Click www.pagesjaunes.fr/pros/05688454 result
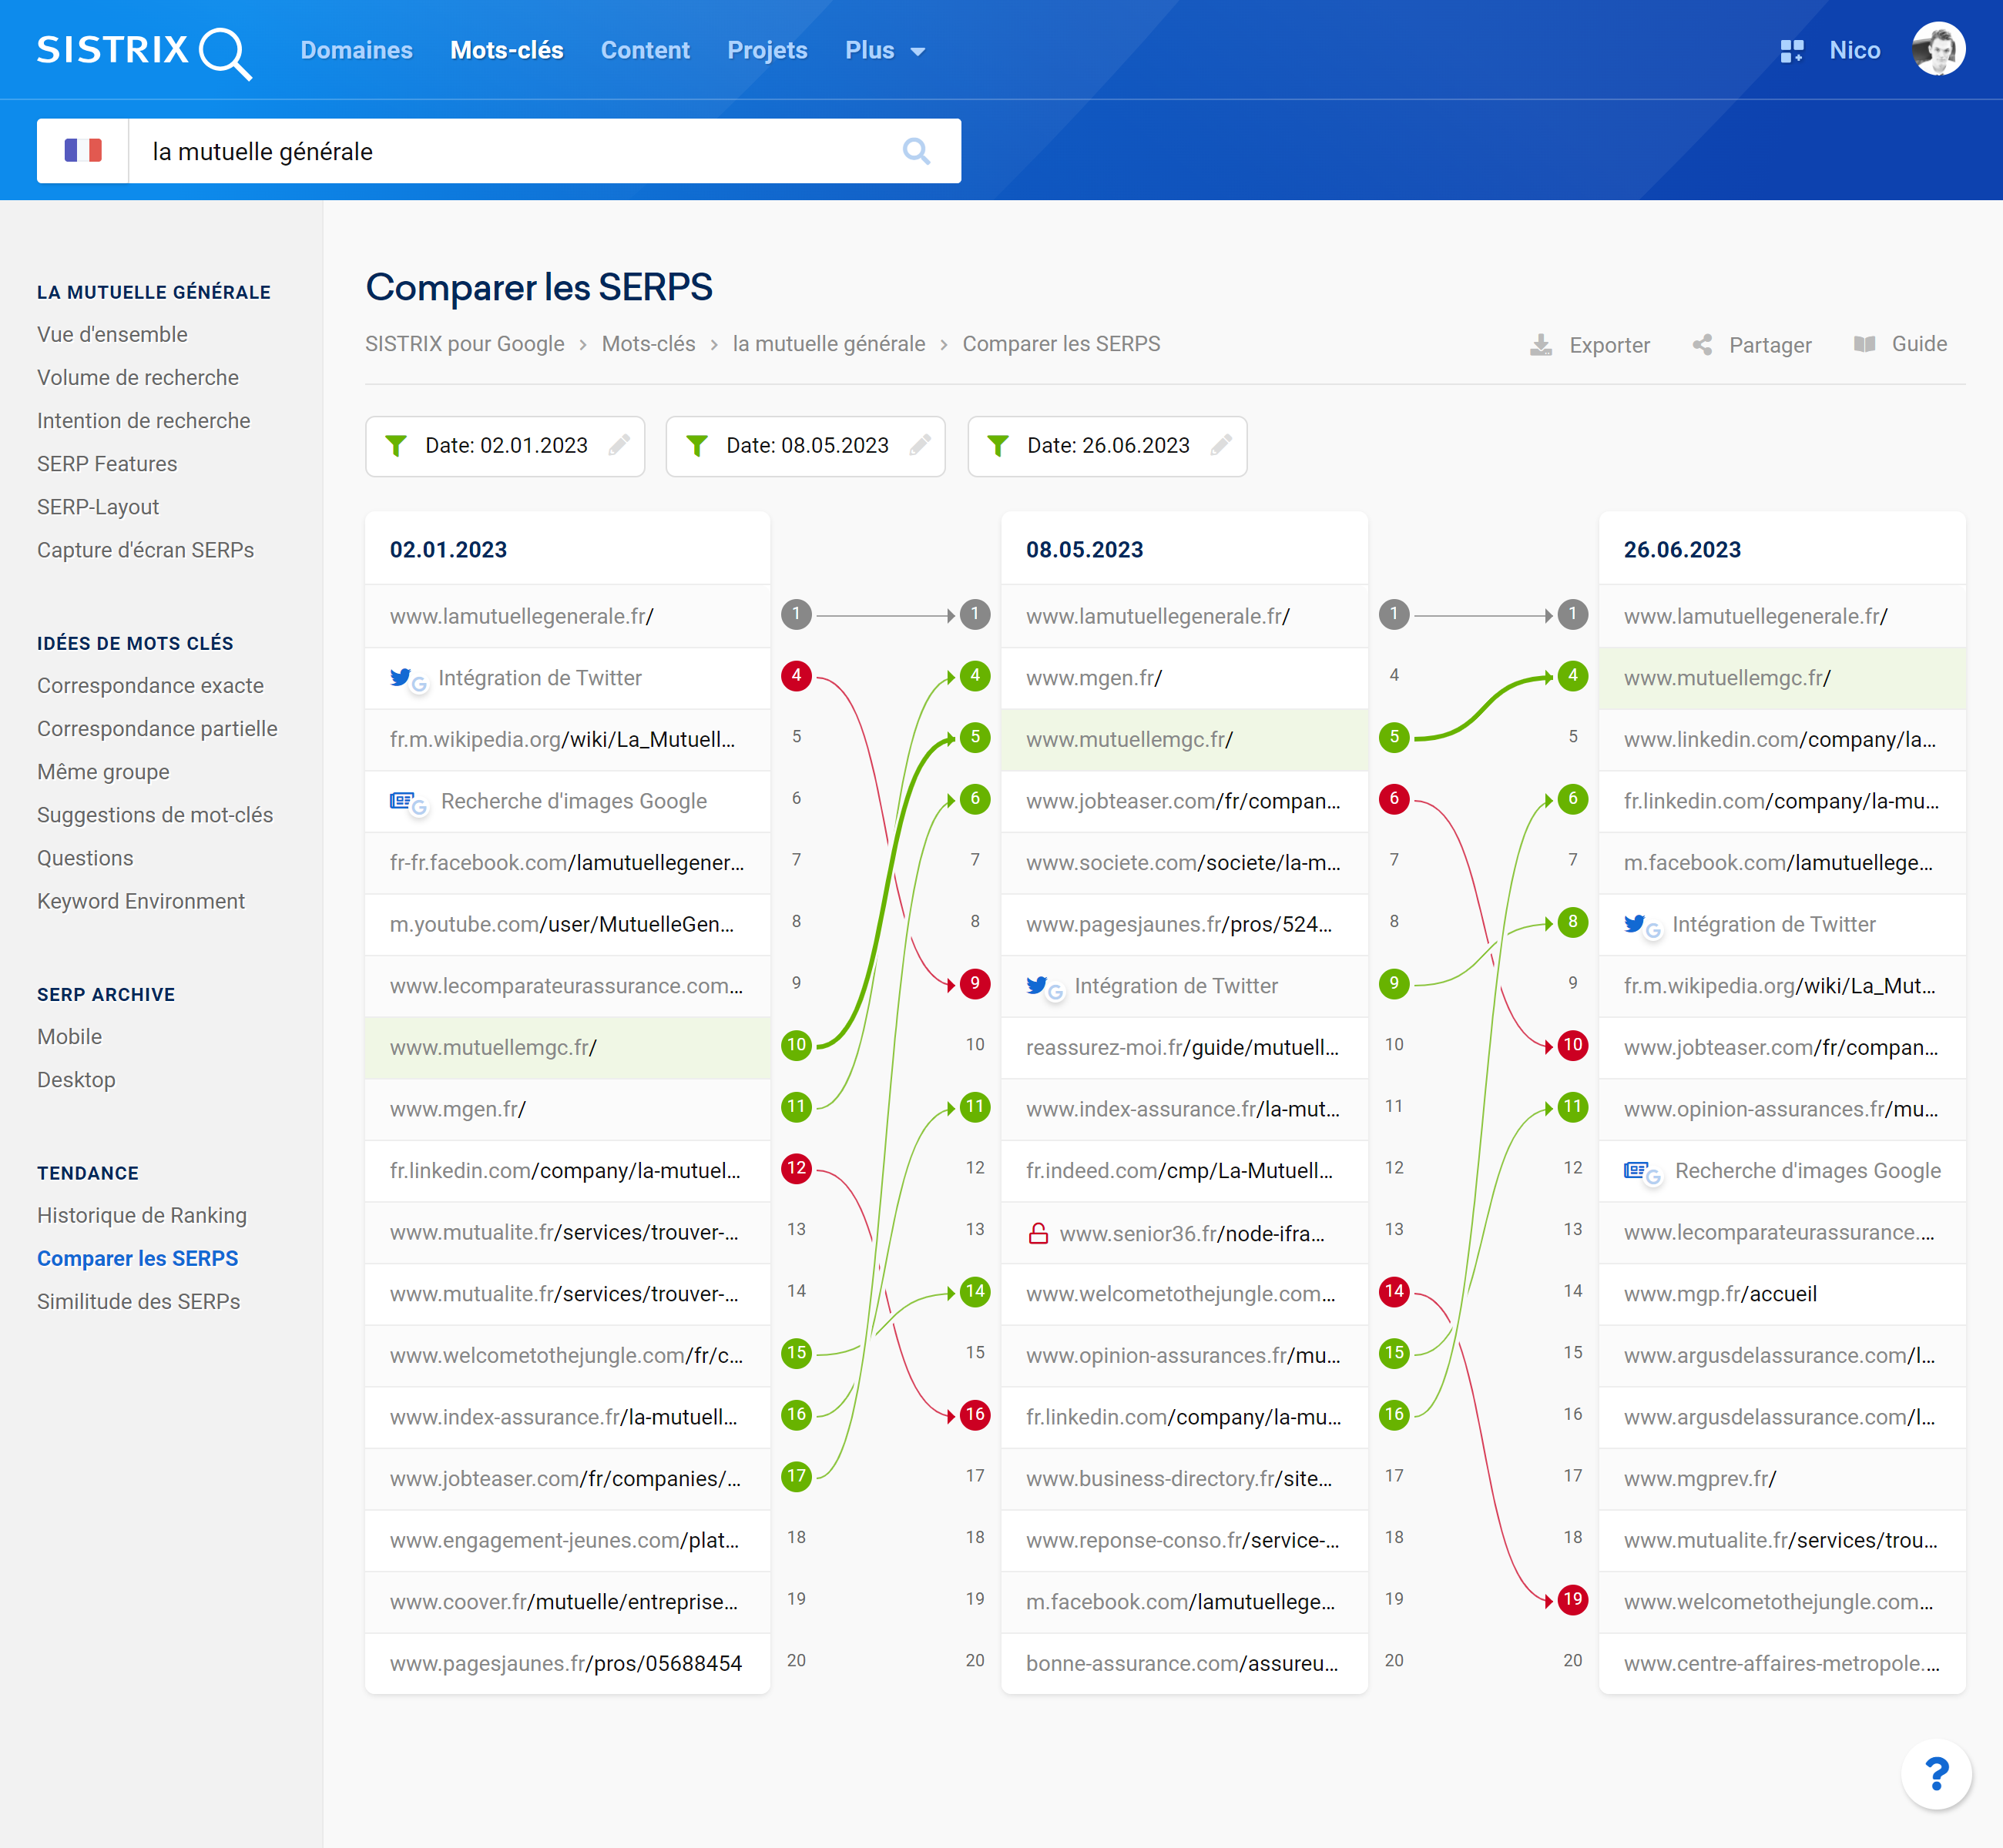Image resolution: width=2003 pixels, height=1848 pixels. 565,1663
